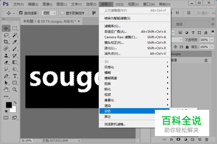Click the lock all icon
The image size is (217, 144).
pos(187,47)
